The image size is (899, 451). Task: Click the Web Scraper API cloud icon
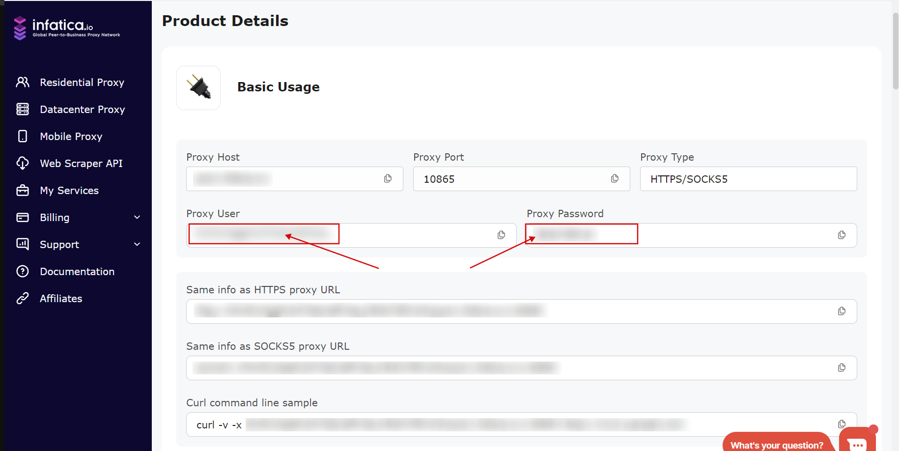tap(23, 163)
